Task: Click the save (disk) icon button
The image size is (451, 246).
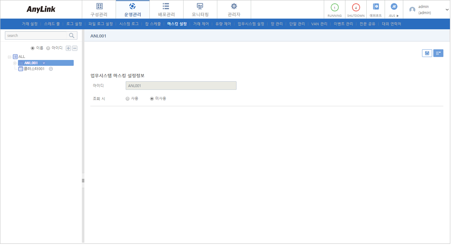Action: [427, 53]
